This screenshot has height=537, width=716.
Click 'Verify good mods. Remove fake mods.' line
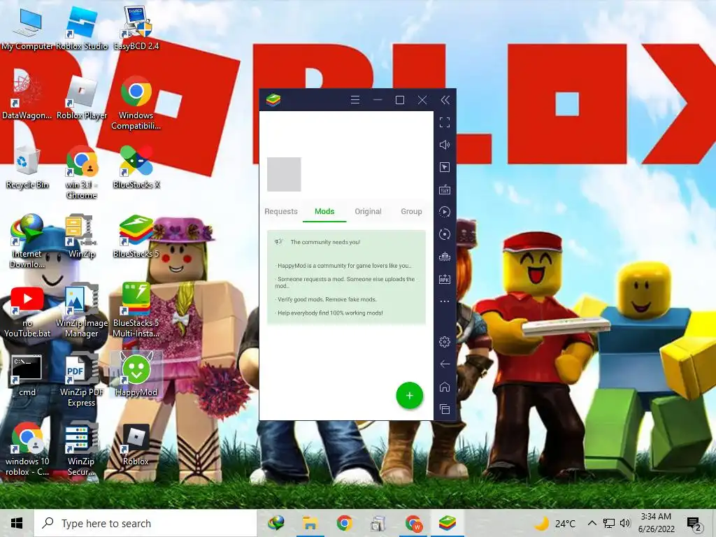tap(326, 299)
